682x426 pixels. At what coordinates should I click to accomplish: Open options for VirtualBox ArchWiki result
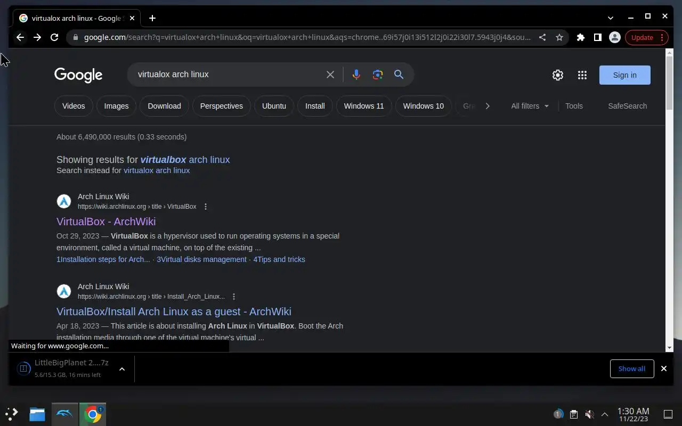click(206, 207)
